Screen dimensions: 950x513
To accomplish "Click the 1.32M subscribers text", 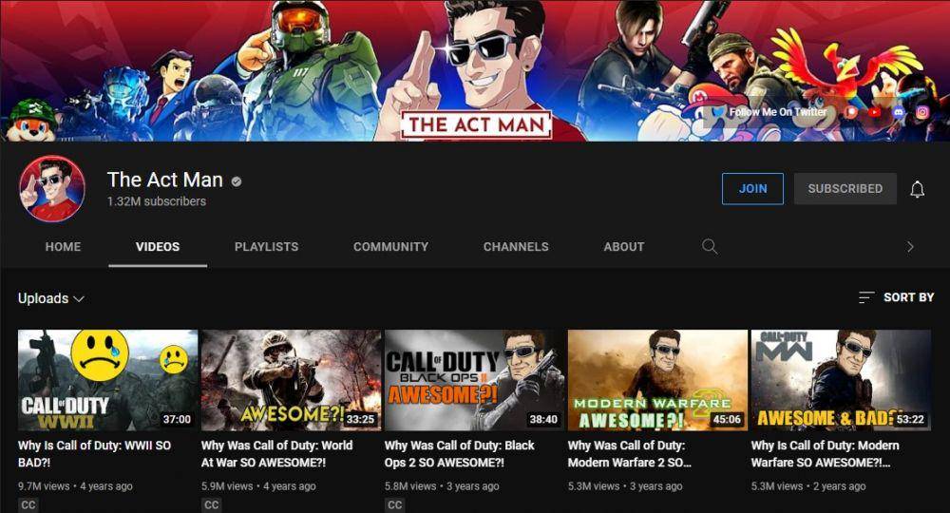I will [x=157, y=201].
